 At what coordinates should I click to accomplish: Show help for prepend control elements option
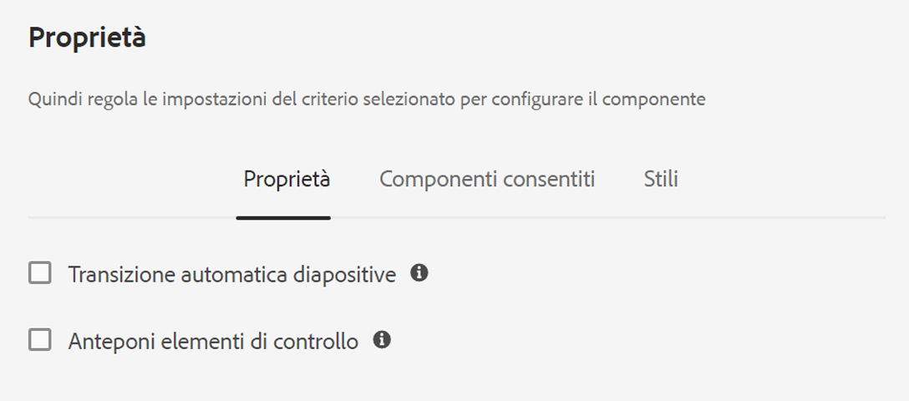382,339
